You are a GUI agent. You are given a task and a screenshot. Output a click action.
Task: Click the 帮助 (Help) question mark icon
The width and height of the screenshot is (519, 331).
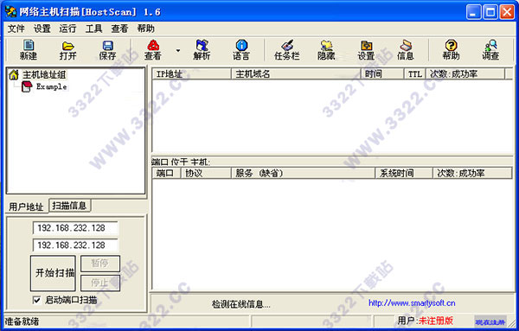[x=451, y=45]
